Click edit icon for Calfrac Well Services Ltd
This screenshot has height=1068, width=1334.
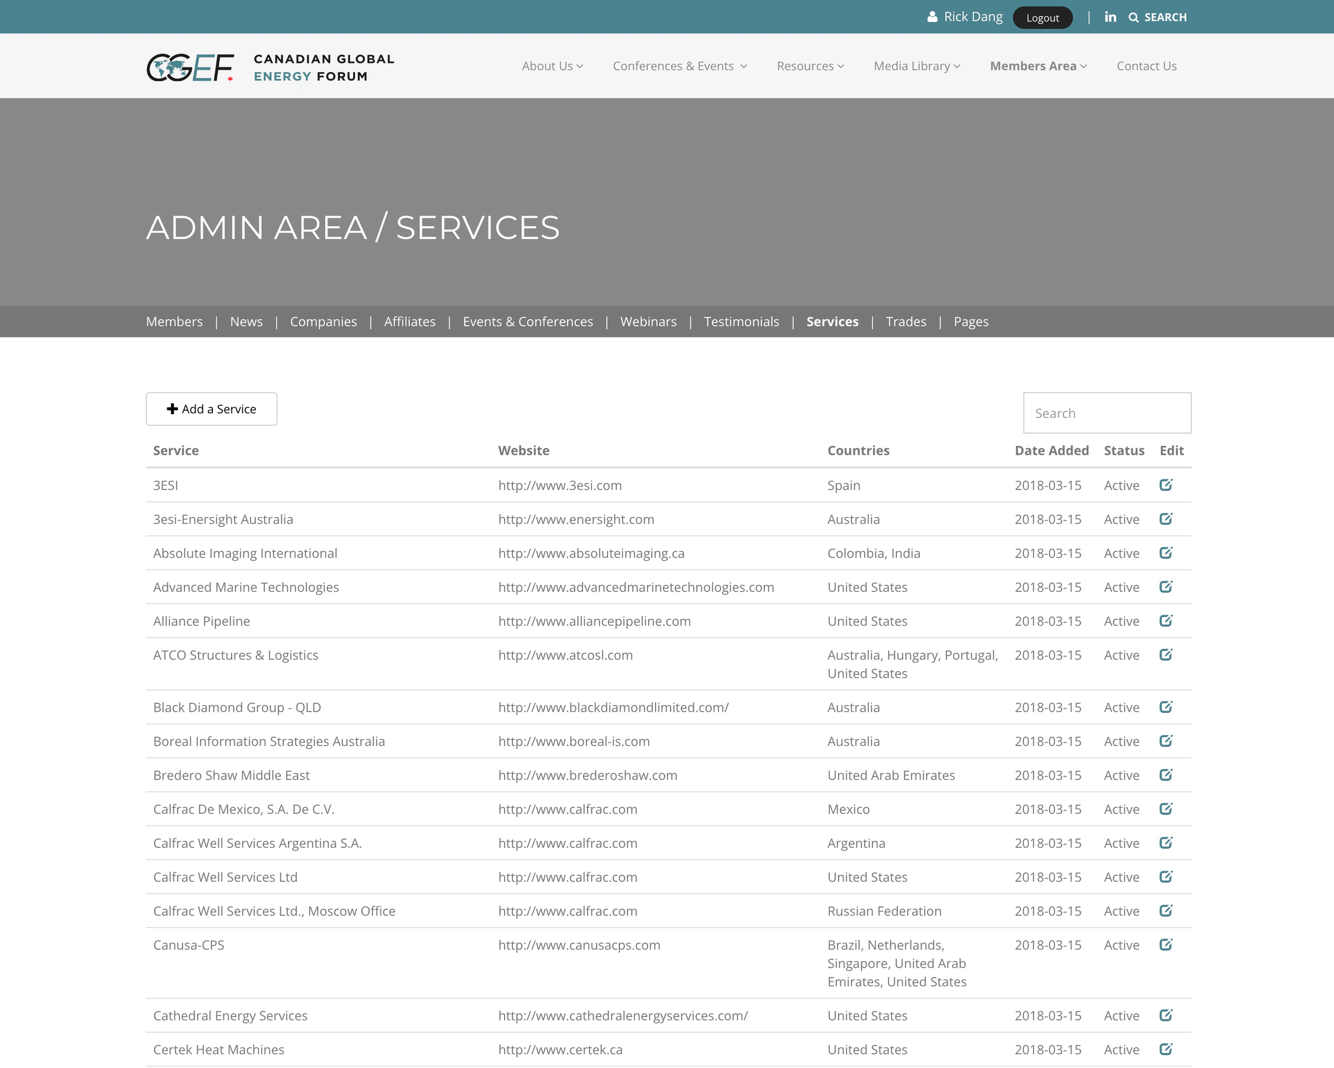click(x=1166, y=877)
